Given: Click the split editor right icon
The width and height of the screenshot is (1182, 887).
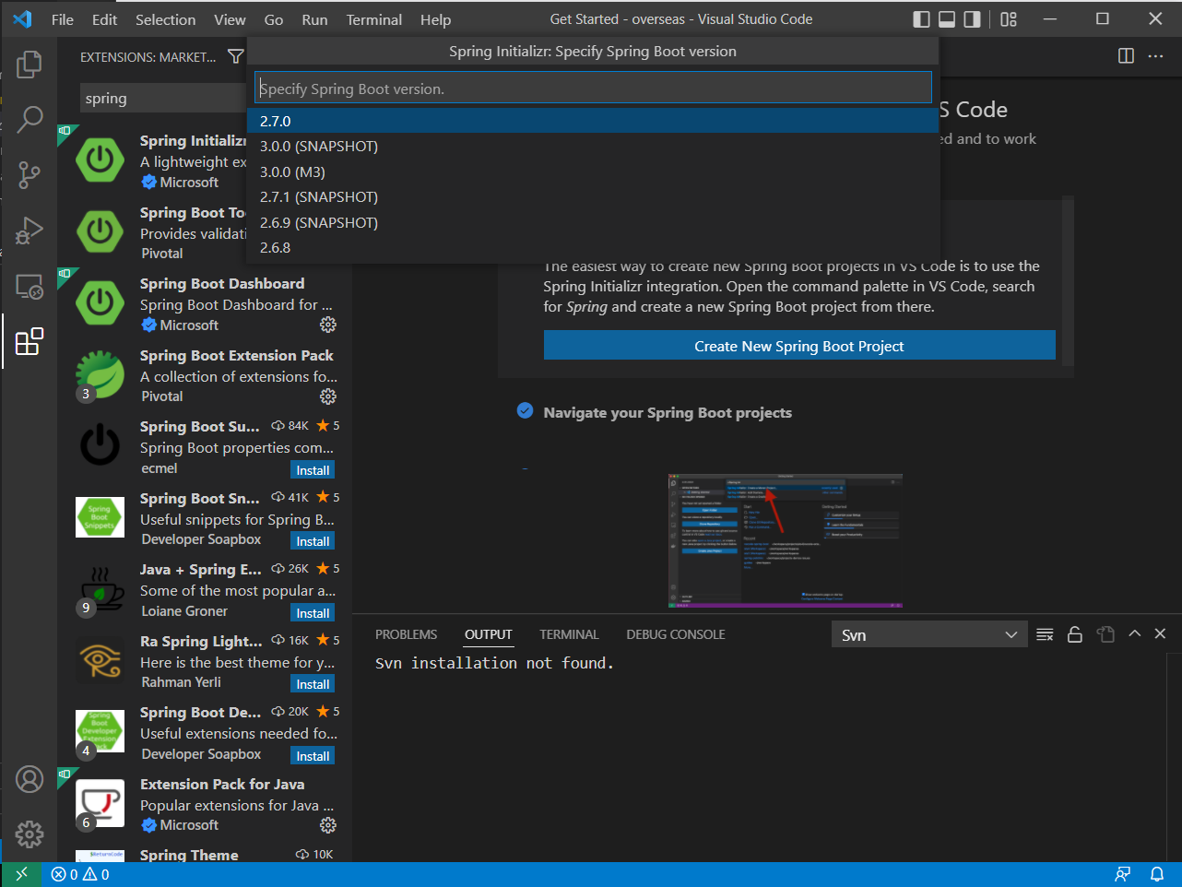Looking at the screenshot, I should 1126,56.
